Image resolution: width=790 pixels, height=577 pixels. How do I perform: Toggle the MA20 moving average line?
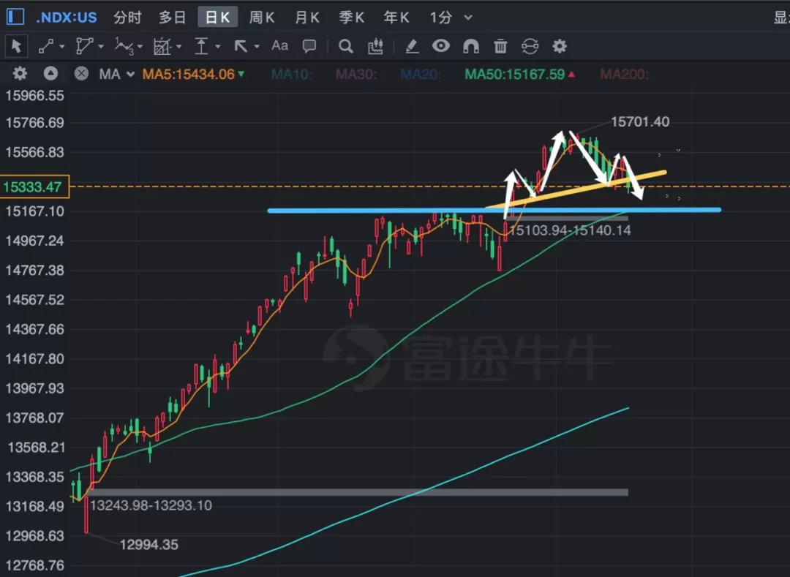coord(420,75)
